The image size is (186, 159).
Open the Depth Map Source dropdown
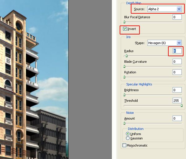(164, 9)
